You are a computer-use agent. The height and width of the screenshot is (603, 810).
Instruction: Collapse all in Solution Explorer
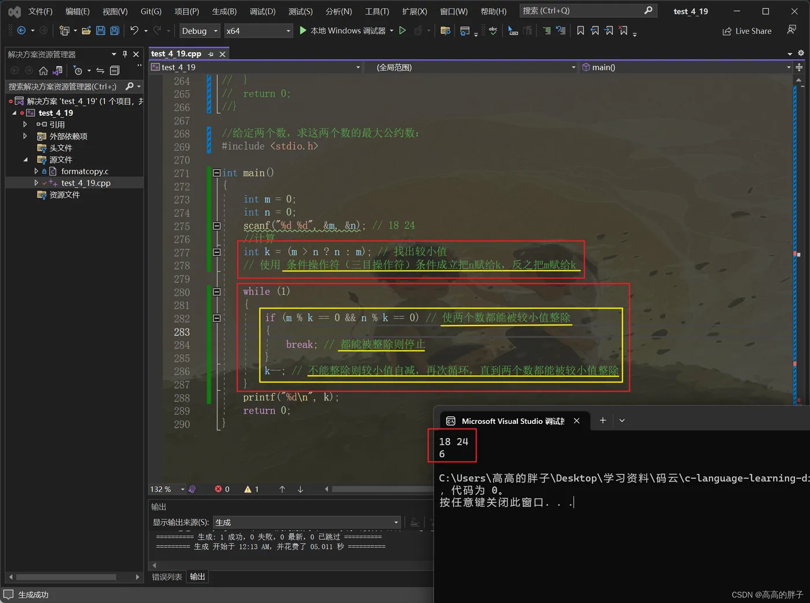click(115, 71)
